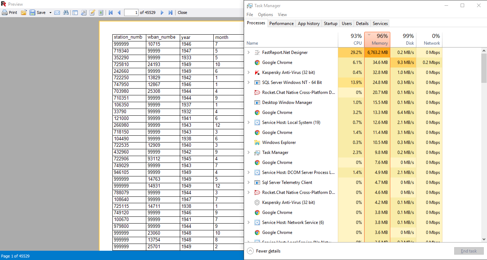
Task: Expand the FastReport.Net Designer process
Action: (x=249, y=52)
